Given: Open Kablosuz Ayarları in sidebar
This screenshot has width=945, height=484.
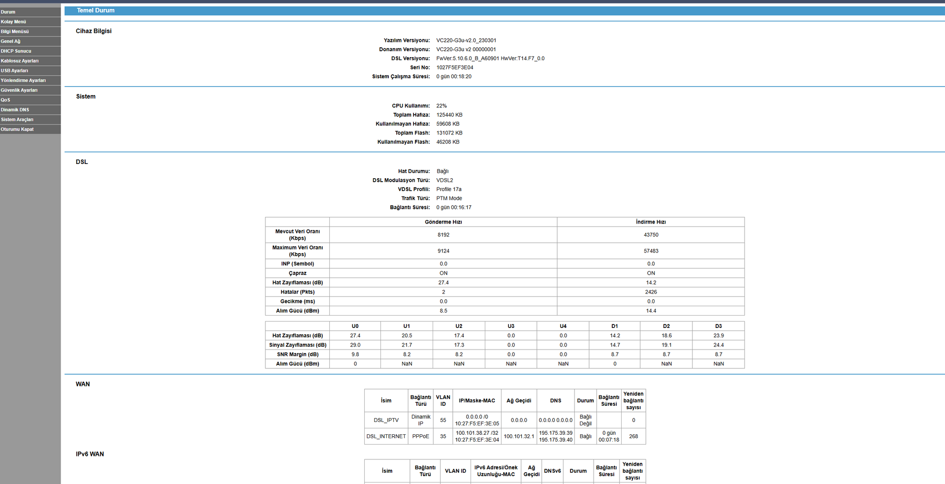Looking at the screenshot, I should coord(30,61).
